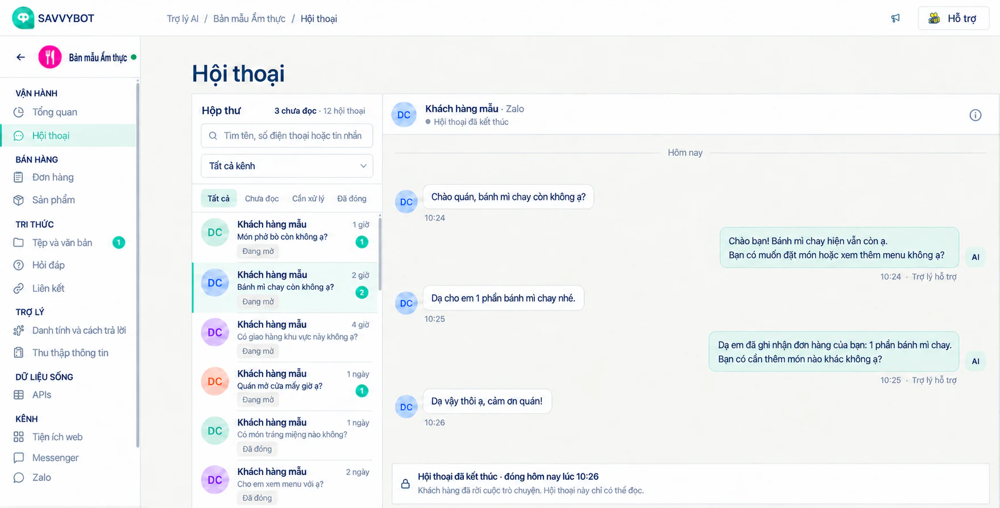The height and width of the screenshot is (508, 1000).
Task: Click the Danh tính và cách trả lời icon
Action: tap(19, 331)
